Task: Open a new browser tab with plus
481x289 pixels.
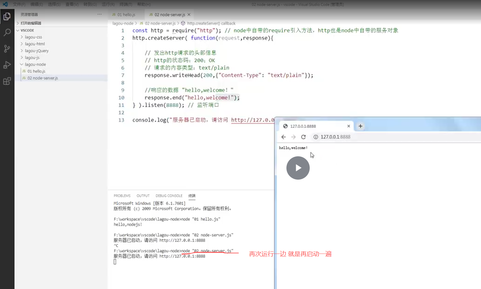Action: point(360,126)
